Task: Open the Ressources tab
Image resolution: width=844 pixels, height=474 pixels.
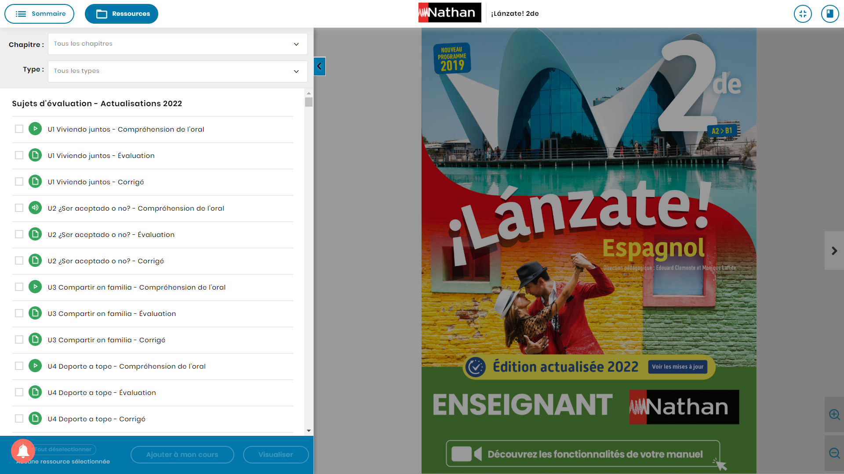Action: pos(121,14)
